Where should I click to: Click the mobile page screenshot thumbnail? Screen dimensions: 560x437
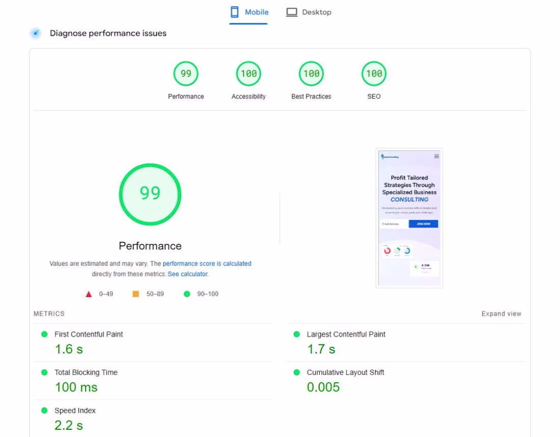click(x=409, y=218)
